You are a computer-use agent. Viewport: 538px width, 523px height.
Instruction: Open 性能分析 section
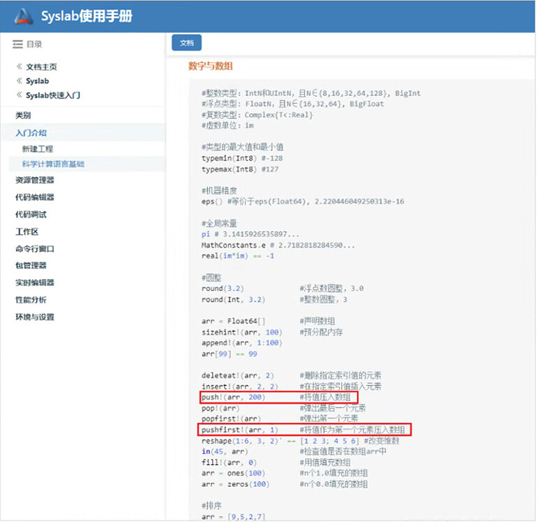coord(31,300)
